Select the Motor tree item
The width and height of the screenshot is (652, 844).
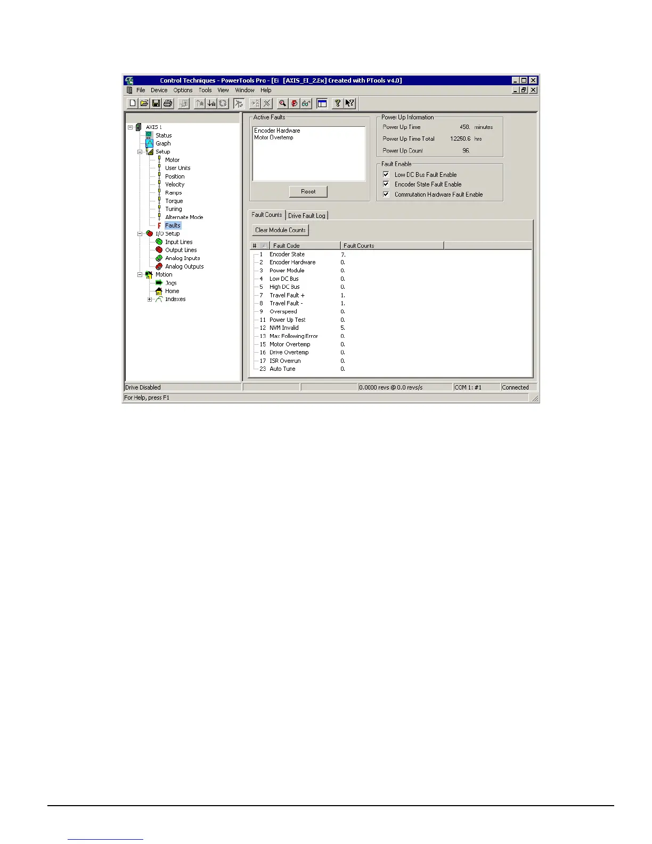tap(172, 160)
